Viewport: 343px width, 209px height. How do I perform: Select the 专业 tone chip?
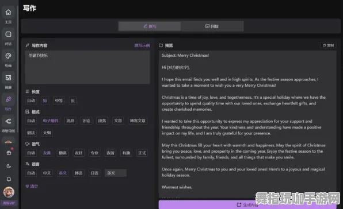tap(94, 153)
